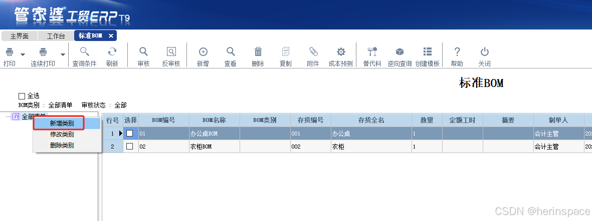
Task: Click BOM编号 cell 02
Action: [163, 146]
